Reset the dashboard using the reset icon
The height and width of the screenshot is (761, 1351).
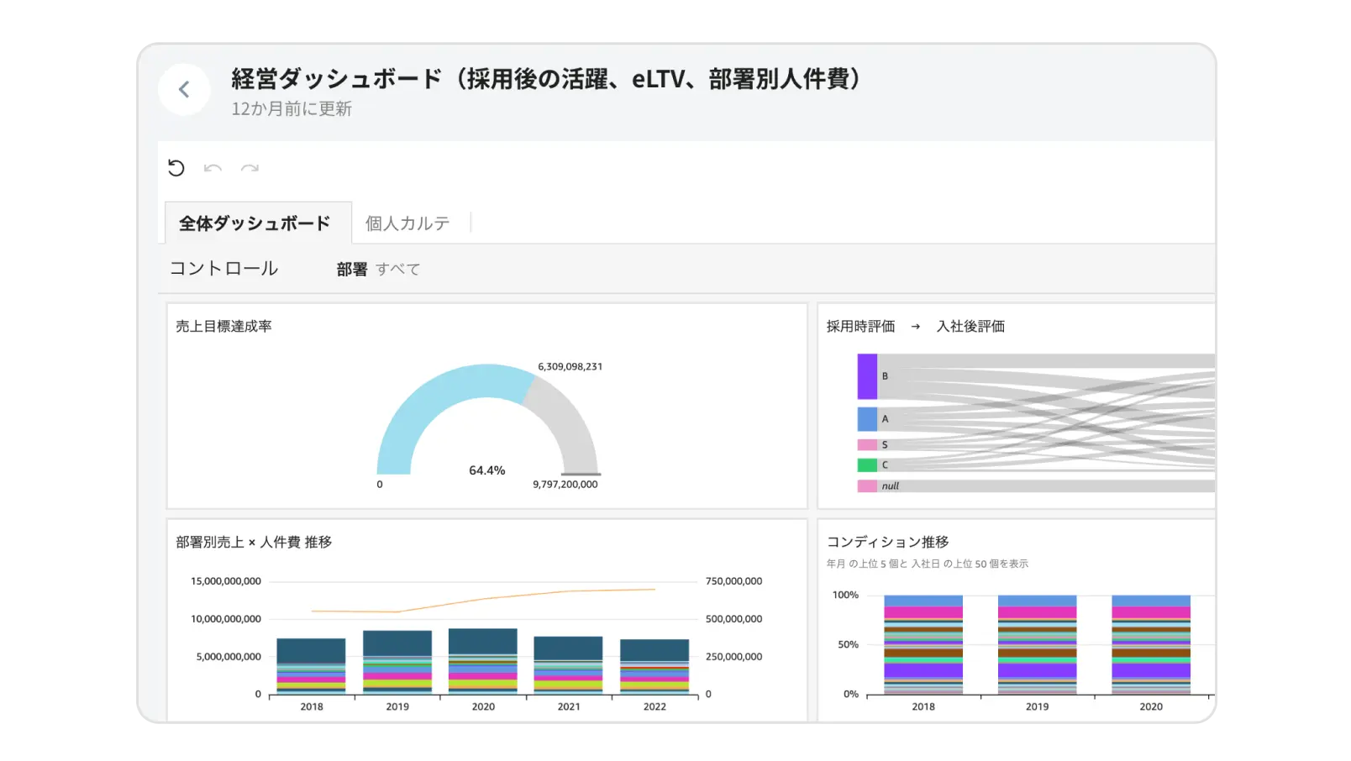pos(176,168)
